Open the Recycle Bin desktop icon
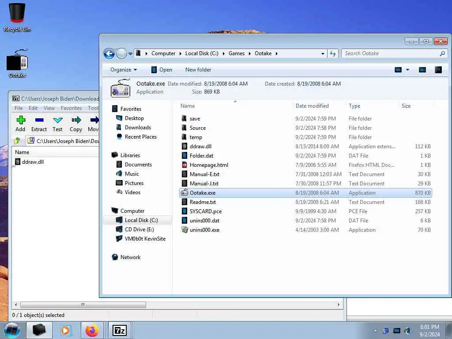The height and width of the screenshot is (339, 452). tap(17, 17)
